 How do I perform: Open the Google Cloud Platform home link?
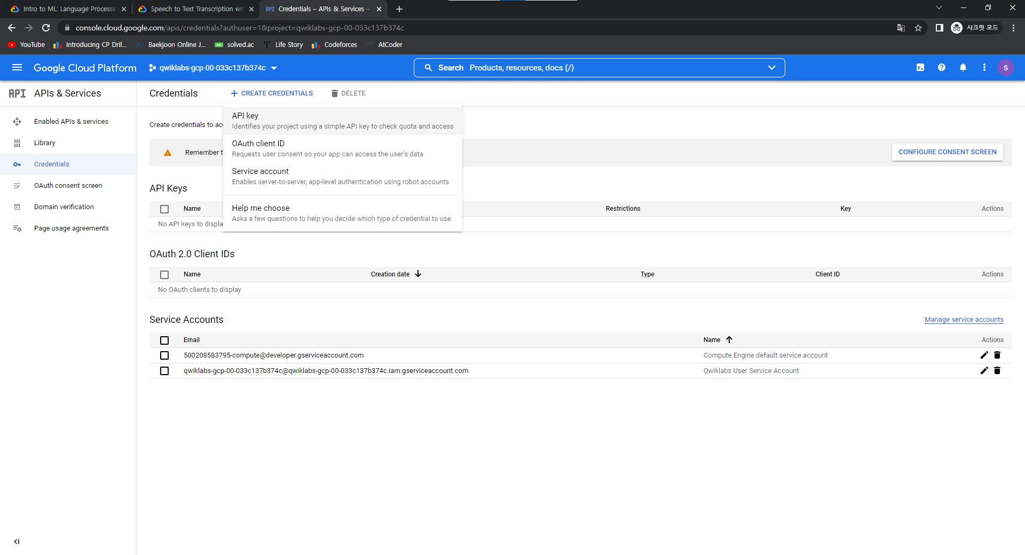click(85, 68)
